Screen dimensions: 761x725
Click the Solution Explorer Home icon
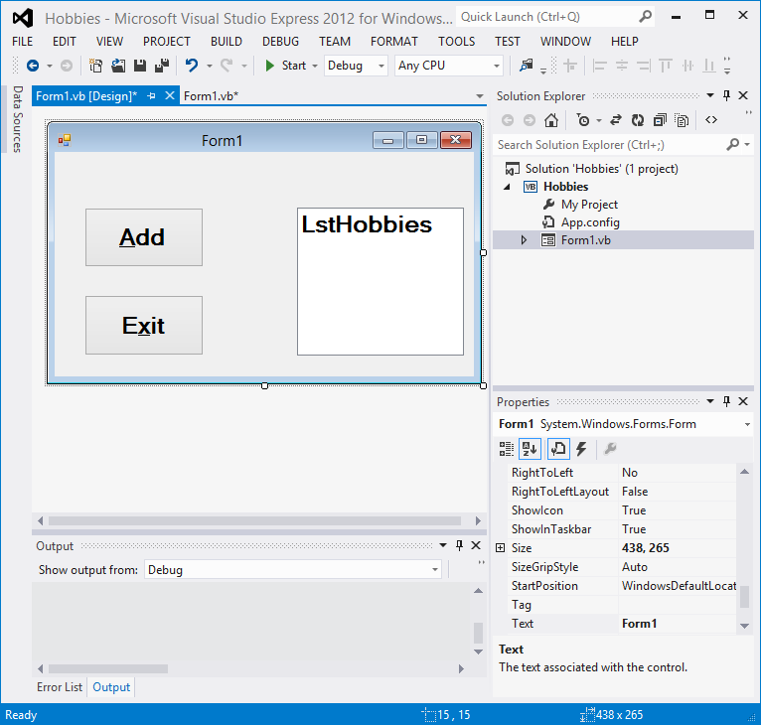point(550,120)
